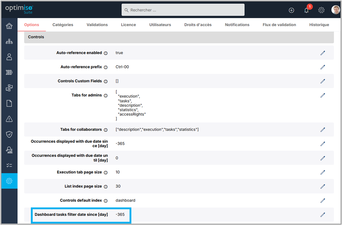342x225 pixels.
Task: Show info for Execution tab page size
Action: (106, 172)
